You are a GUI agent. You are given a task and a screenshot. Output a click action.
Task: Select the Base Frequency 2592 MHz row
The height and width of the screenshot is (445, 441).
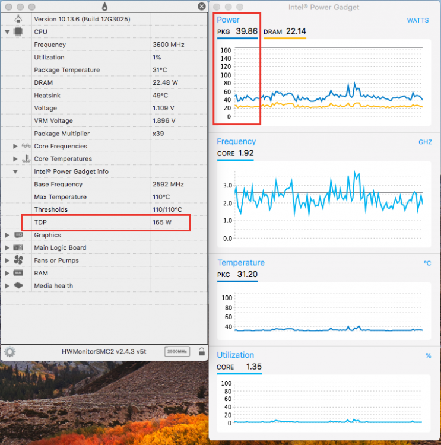tap(104, 184)
